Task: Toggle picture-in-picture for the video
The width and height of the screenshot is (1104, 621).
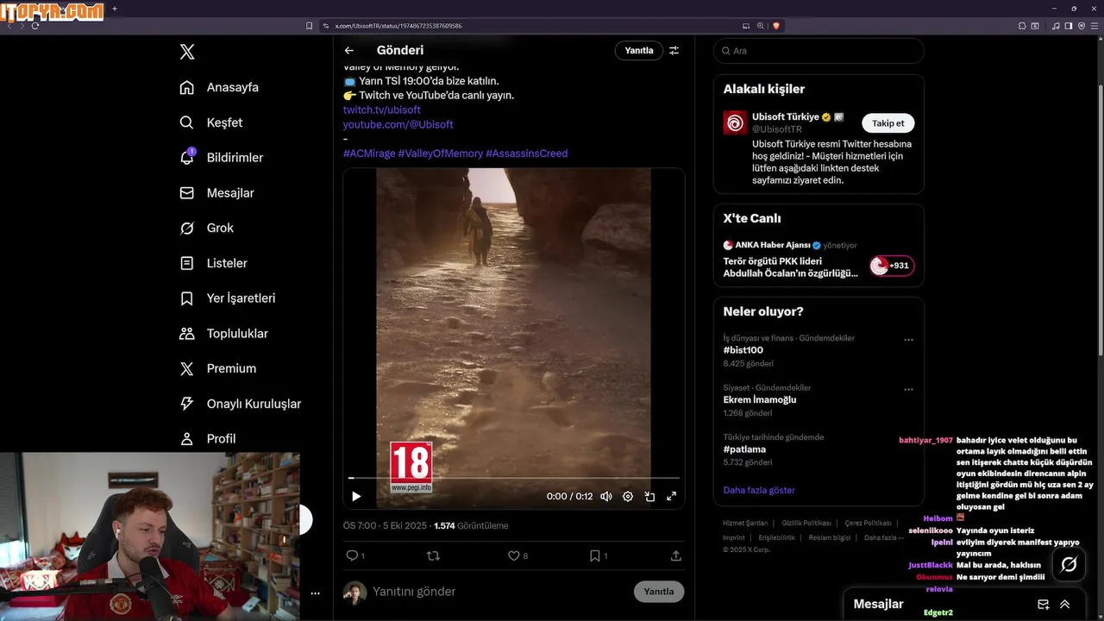Action: pos(649,496)
